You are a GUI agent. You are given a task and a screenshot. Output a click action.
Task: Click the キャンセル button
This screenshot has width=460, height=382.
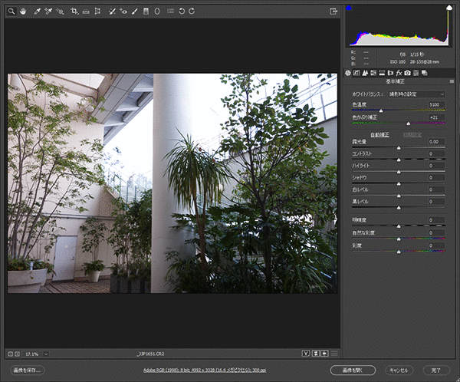pyautogui.click(x=399, y=370)
